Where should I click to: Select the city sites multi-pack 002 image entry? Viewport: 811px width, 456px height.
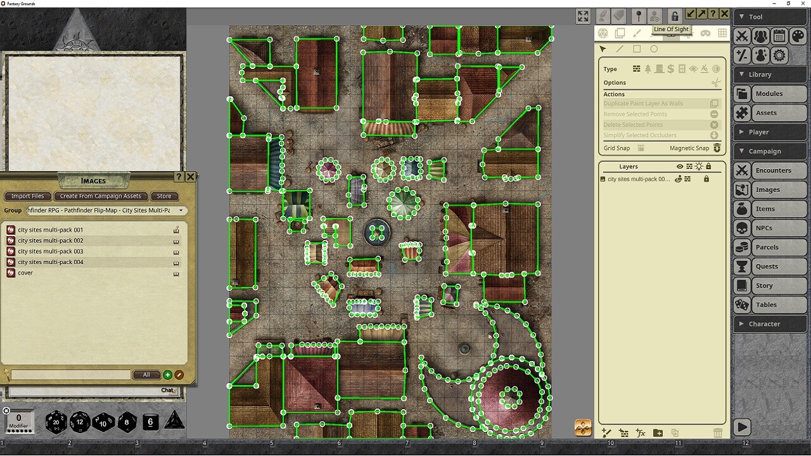click(51, 240)
